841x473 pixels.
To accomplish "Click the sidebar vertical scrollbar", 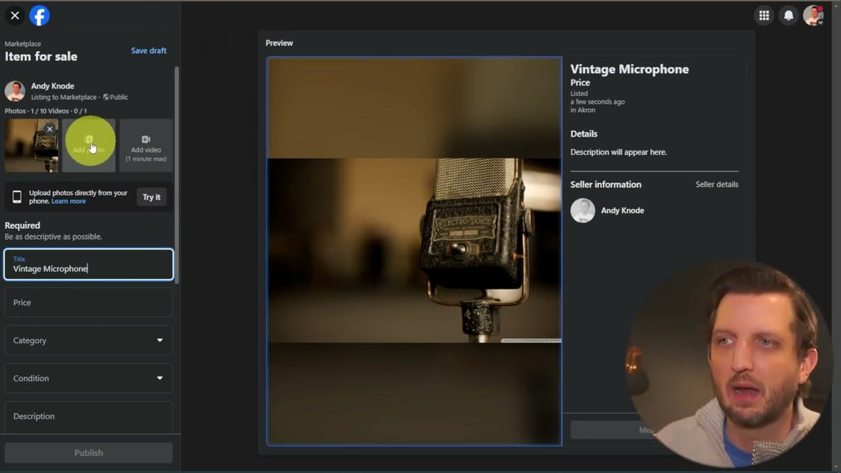I will tap(176, 174).
